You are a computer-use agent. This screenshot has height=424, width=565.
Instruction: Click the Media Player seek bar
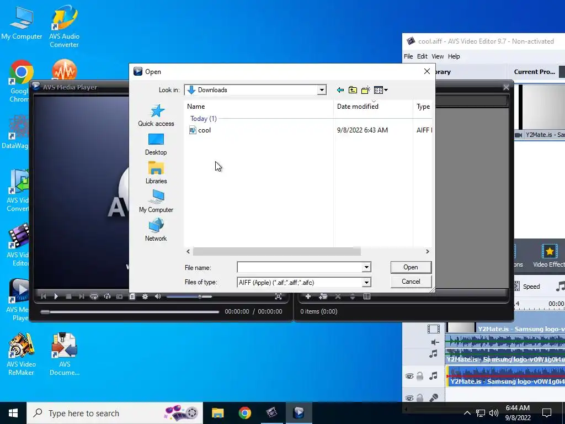(130, 311)
